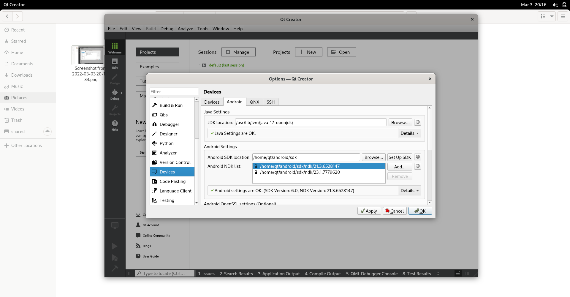Screen dimensions: 570x297
Task: Switch to Edit mode icon
Action: point(115,63)
